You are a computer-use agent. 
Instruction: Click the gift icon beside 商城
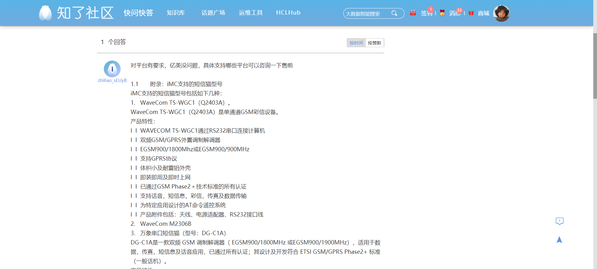tap(471, 13)
